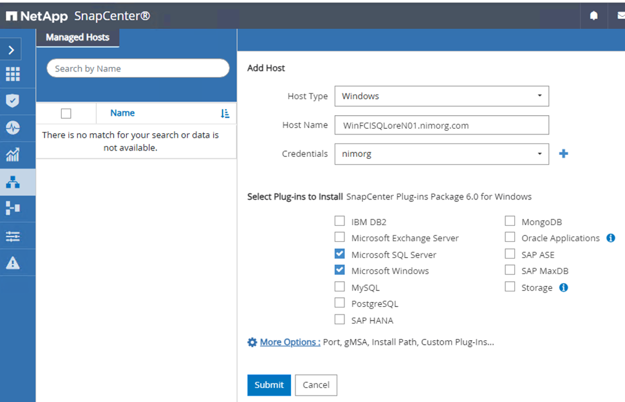The width and height of the screenshot is (625, 402).
Task: Open the Credentials dropdown showing nimorg
Action: 442,154
